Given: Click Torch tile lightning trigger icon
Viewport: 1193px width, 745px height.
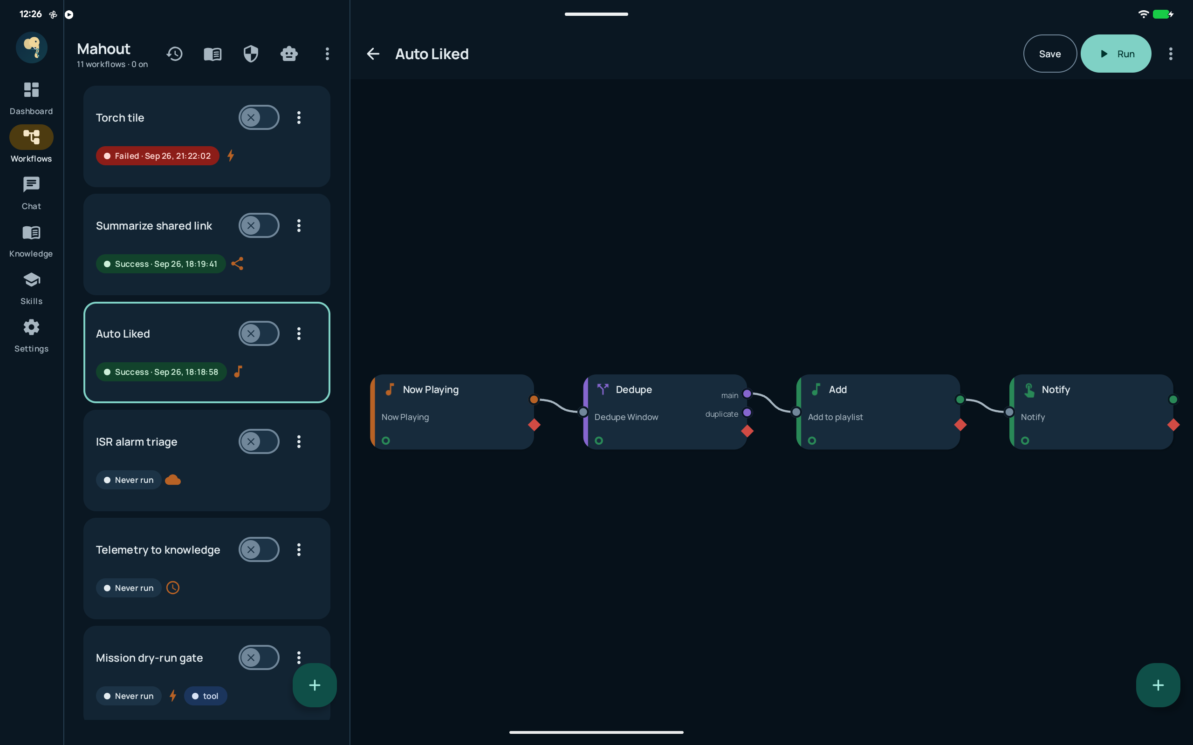Looking at the screenshot, I should (231, 156).
